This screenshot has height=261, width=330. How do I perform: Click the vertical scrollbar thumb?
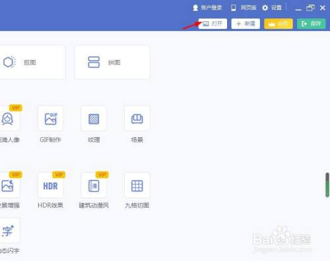pos(327,185)
